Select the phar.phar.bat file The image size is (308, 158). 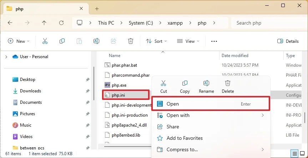[x=124, y=65]
